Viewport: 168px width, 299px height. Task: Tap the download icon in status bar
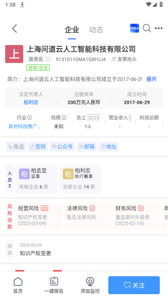[22, 4]
